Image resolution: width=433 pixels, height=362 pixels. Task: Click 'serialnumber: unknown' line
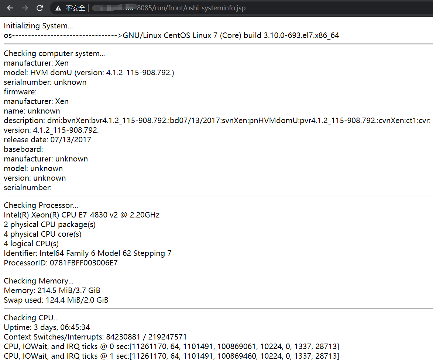(45, 82)
